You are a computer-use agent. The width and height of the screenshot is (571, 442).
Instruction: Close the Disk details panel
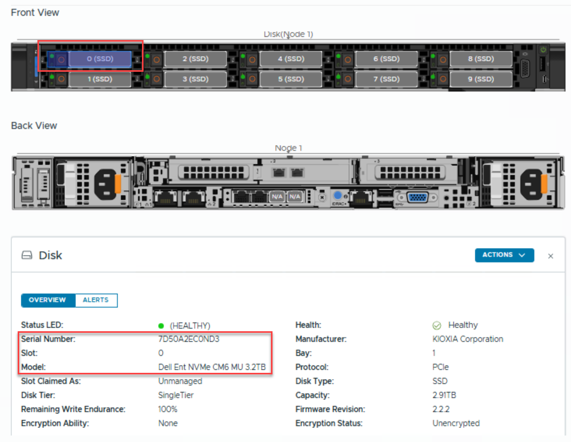551,256
